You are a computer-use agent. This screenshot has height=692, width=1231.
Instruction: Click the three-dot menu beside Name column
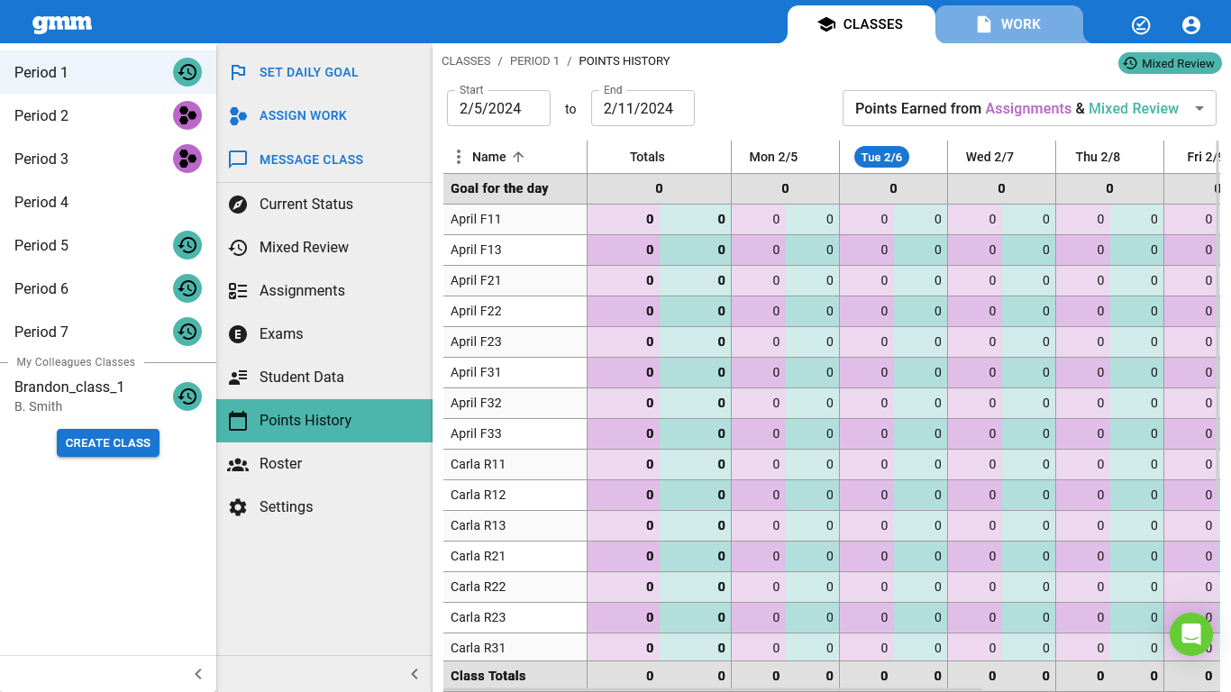click(x=458, y=157)
